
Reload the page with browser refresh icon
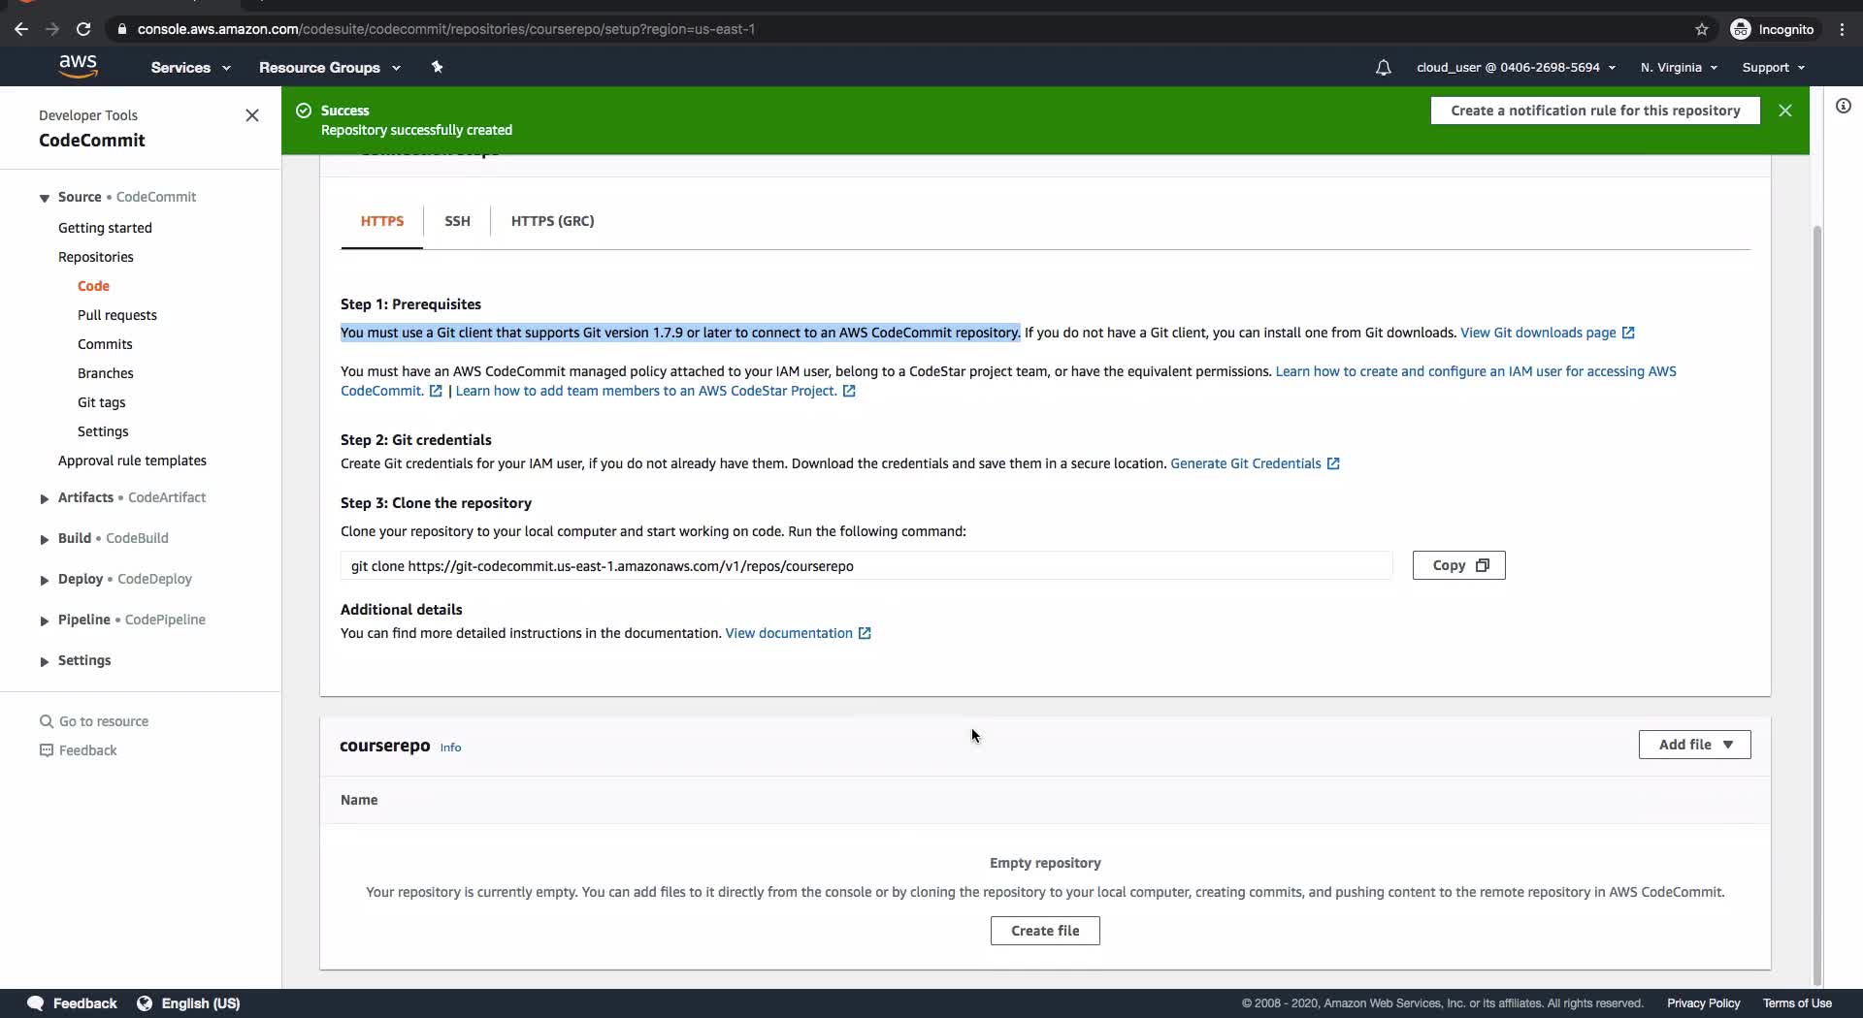click(83, 29)
